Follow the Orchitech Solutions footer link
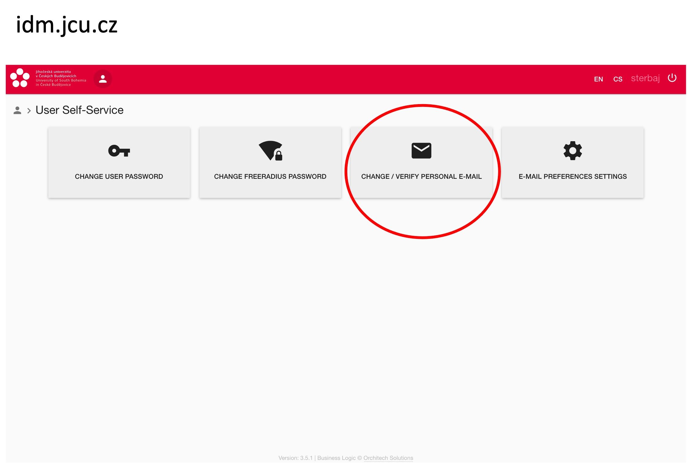 tap(388, 458)
